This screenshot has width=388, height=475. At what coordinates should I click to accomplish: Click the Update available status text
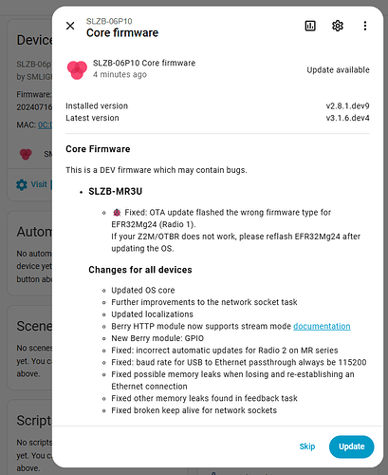click(338, 69)
